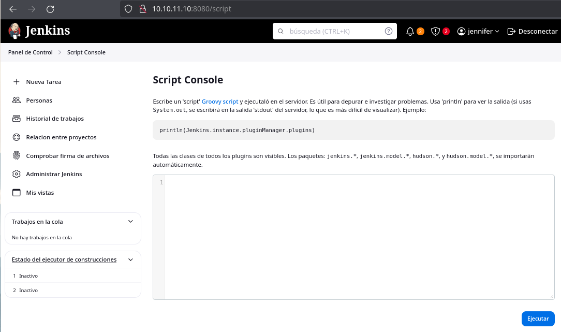Expand the jennifer user dropdown chevron
Viewport: 561px width, 332px height.
point(497,32)
